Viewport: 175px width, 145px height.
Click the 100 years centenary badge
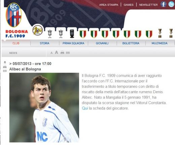pos(38,30)
